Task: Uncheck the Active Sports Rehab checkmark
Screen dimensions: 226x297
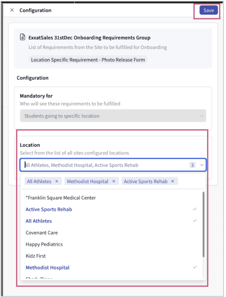Action: tap(195, 209)
